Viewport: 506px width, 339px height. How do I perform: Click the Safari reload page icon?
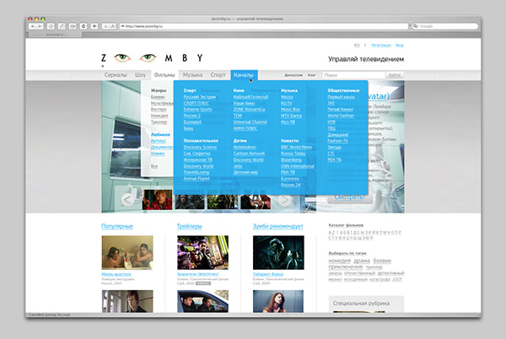click(83, 26)
